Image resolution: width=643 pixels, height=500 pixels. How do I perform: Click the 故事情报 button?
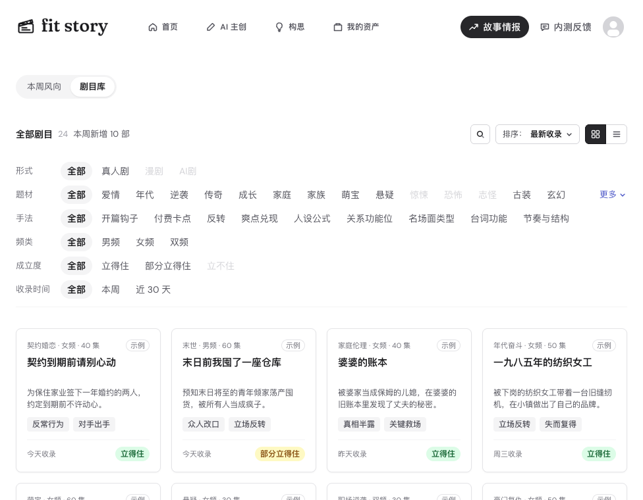(495, 27)
